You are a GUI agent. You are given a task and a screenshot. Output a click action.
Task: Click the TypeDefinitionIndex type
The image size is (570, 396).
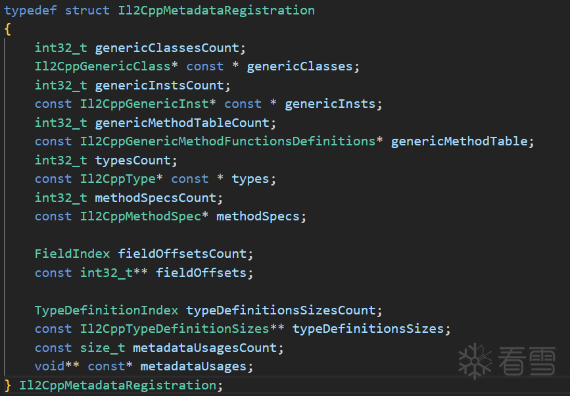click(106, 310)
